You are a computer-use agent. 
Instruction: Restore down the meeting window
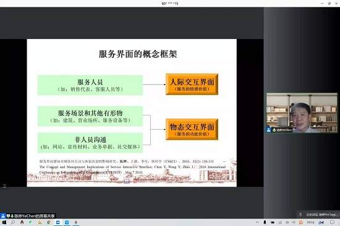(x=329, y=3)
